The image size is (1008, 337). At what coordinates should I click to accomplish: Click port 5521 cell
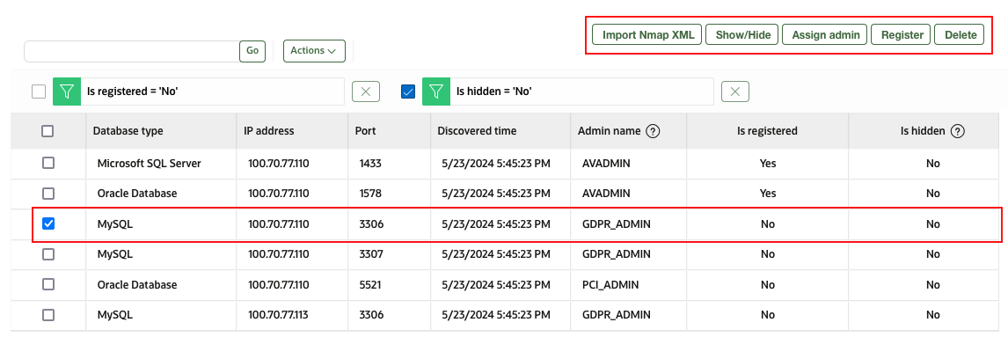370,284
